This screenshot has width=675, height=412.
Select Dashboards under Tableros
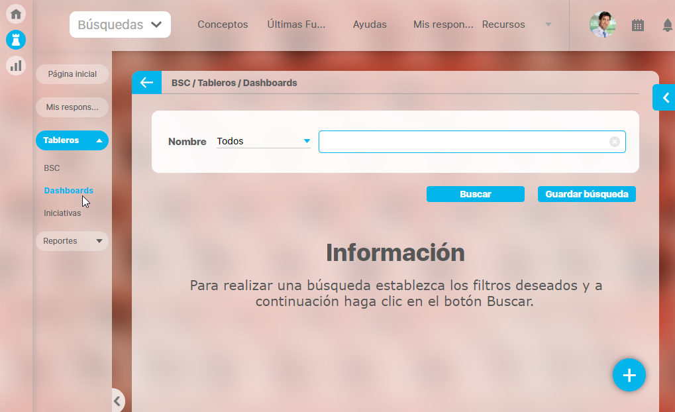click(x=68, y=190)
